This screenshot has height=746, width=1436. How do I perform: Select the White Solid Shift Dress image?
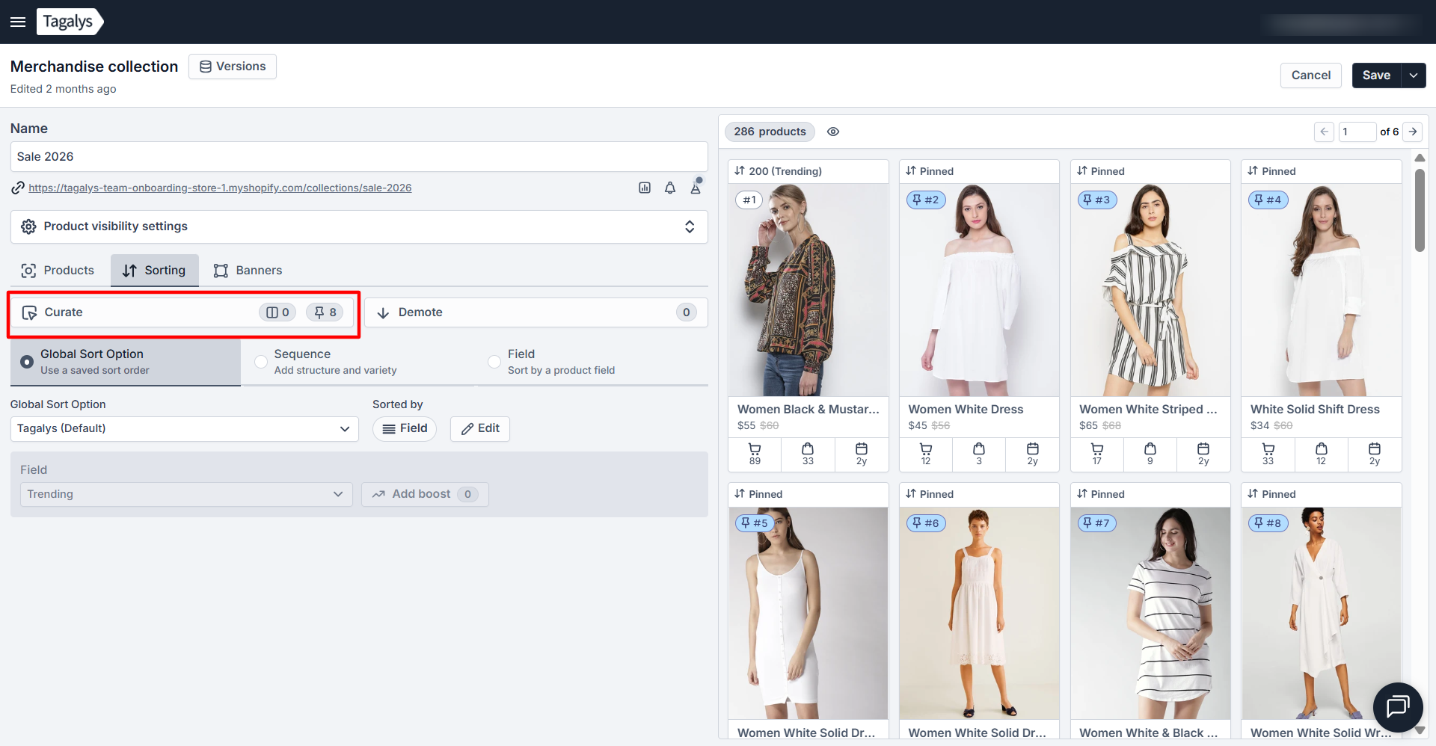point(1322,290)
